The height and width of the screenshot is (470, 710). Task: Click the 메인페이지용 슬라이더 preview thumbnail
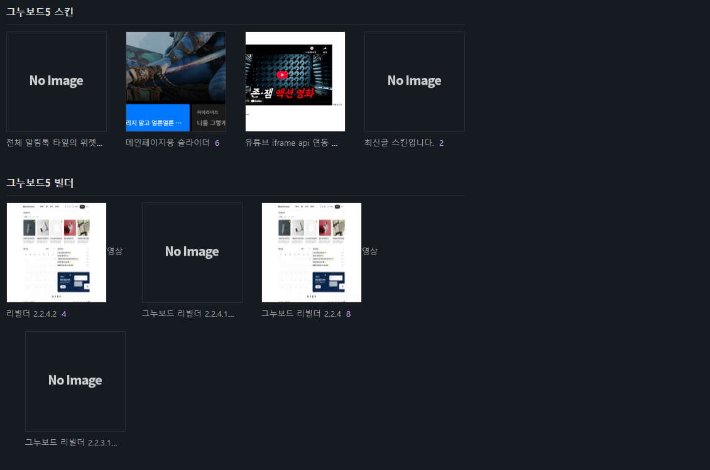(x=176, y=82)
